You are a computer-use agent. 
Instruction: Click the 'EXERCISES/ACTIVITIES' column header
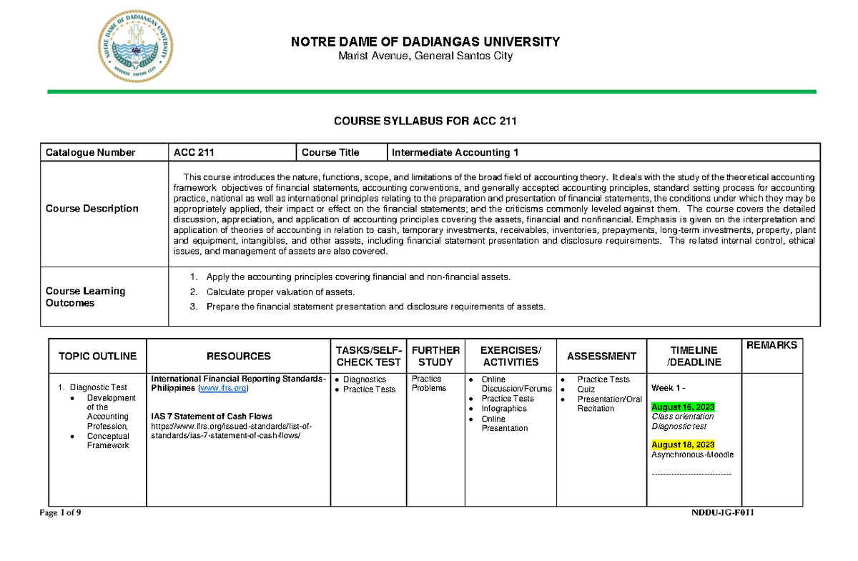click(511, 356)
